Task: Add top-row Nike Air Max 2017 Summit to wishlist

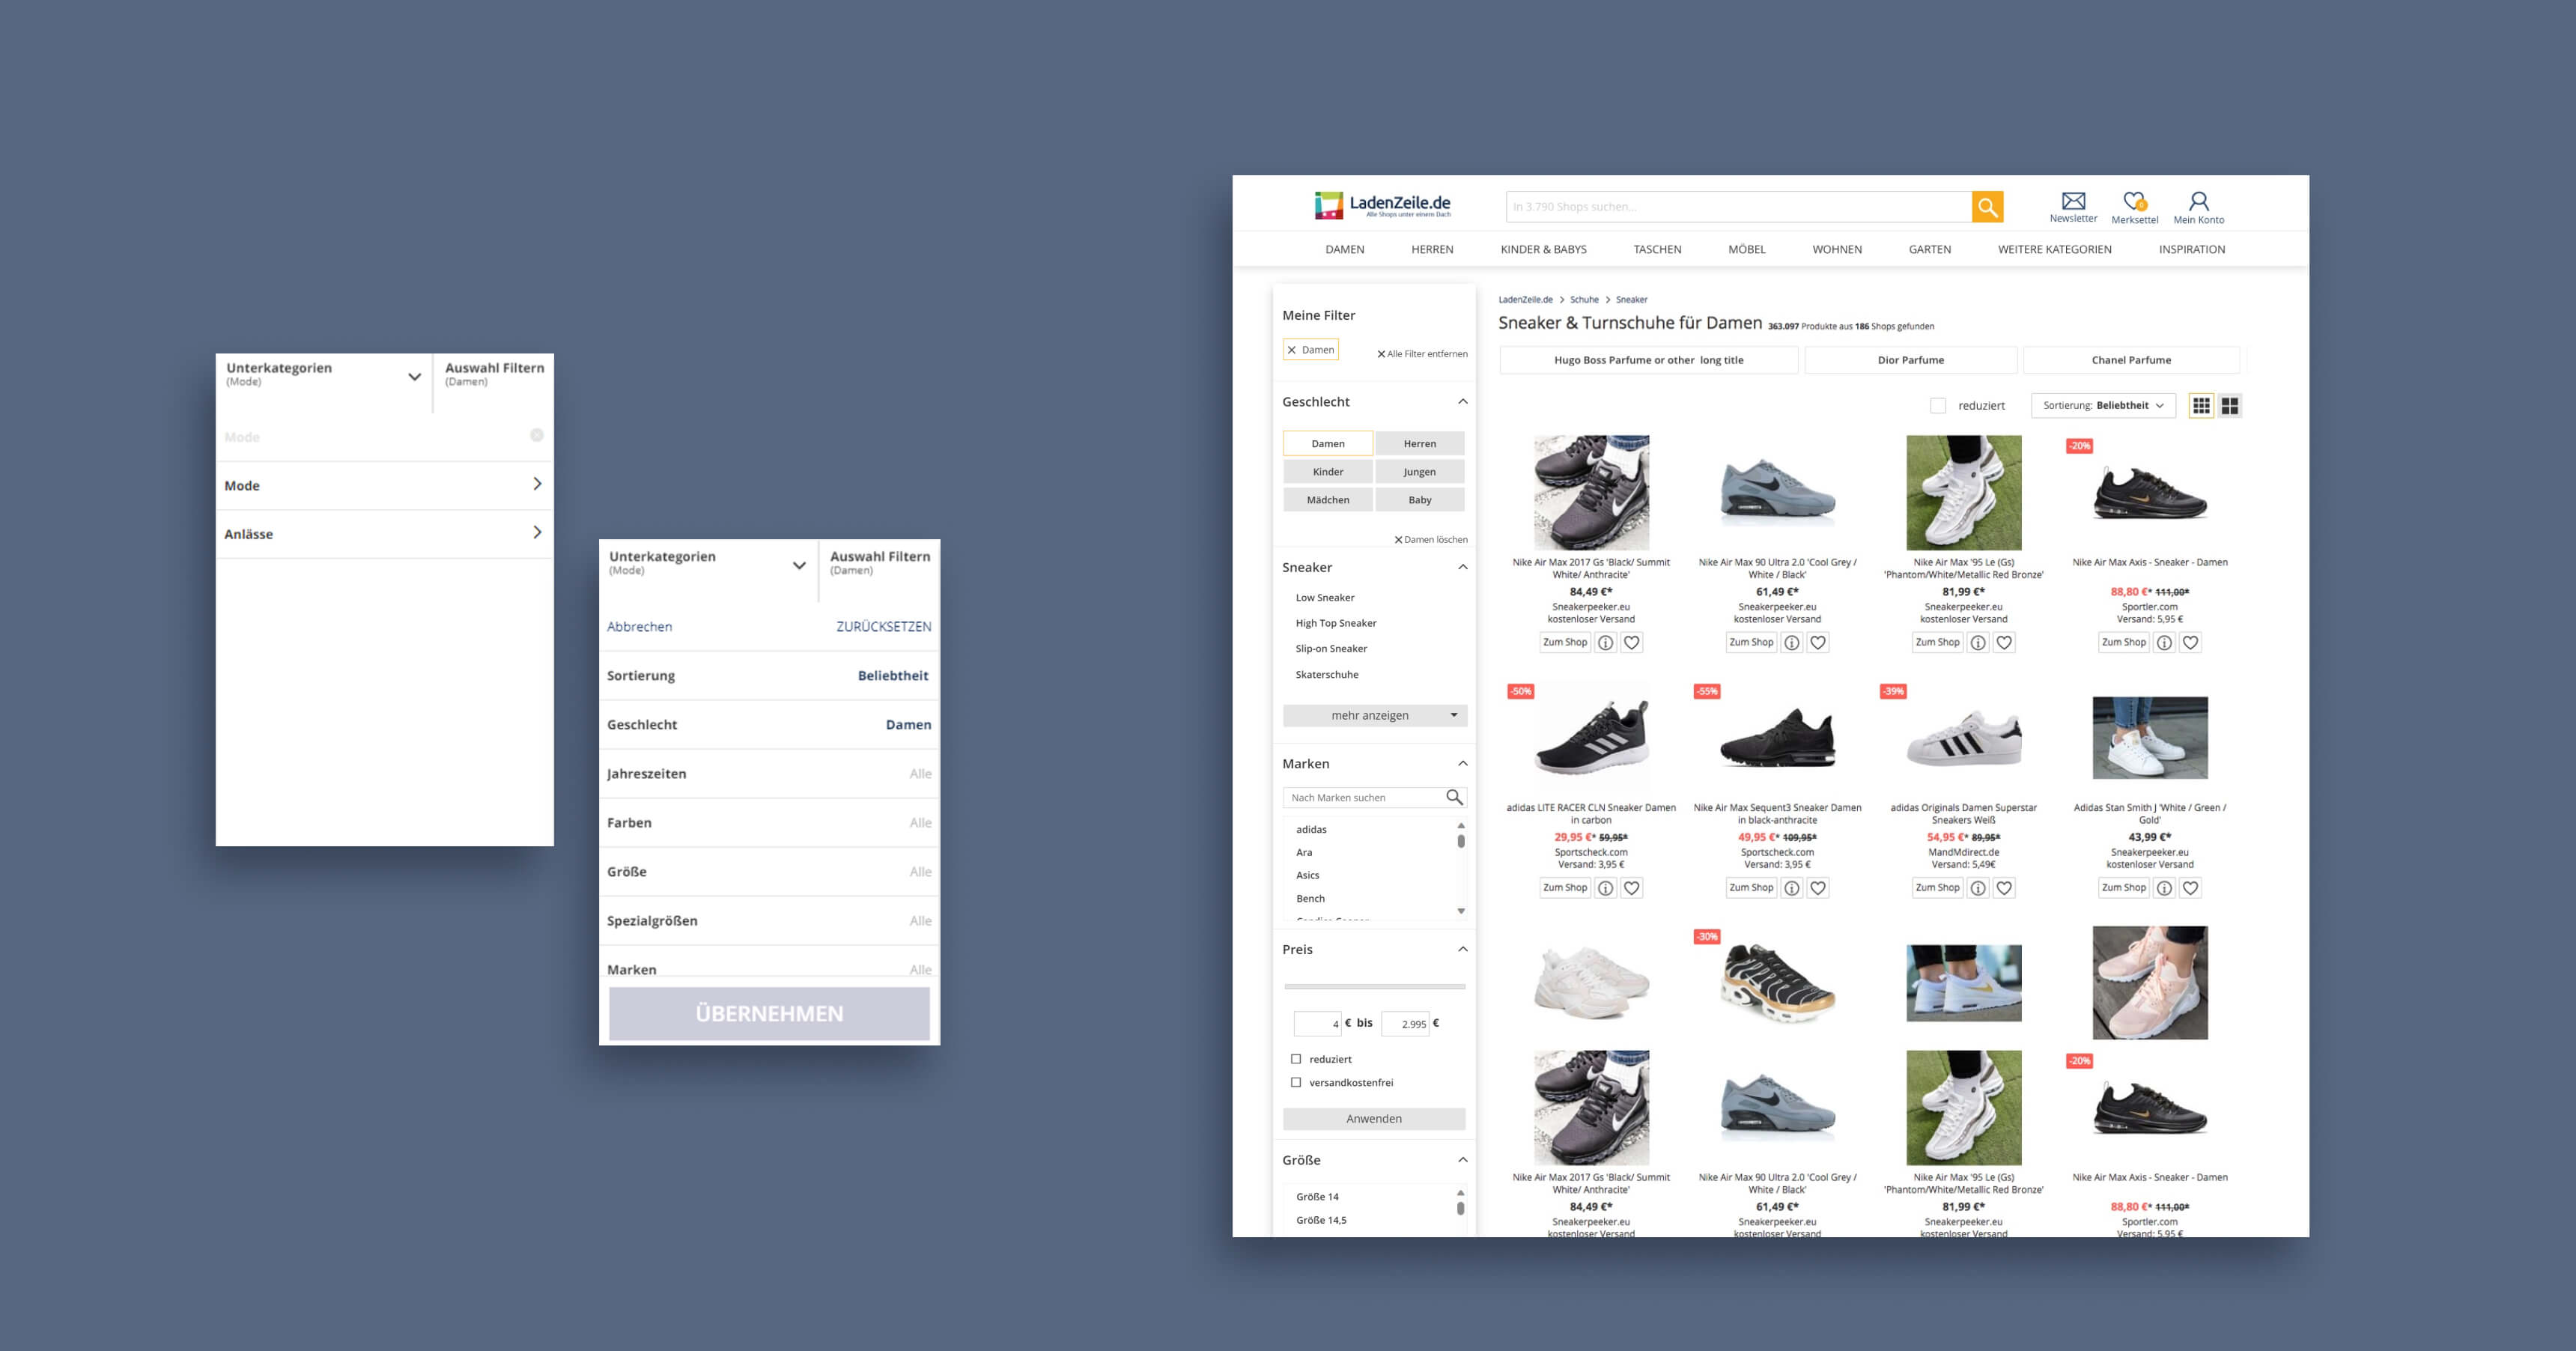Action: pos(1631,643)
